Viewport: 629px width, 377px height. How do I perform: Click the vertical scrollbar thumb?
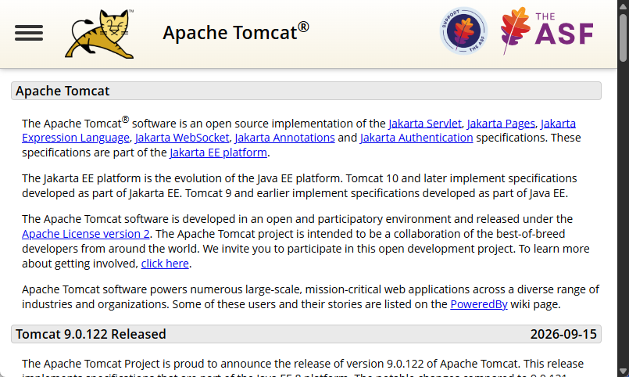623,38
